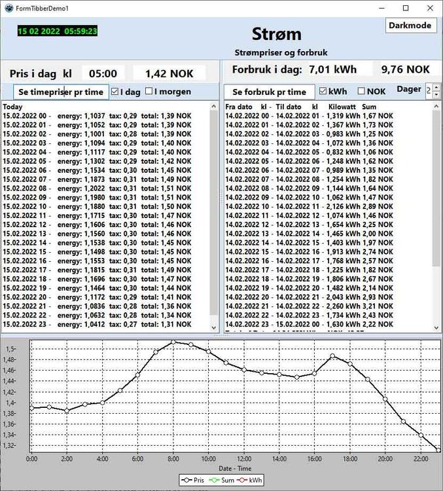Decrease Dager value with down arrow

[436, 94]
